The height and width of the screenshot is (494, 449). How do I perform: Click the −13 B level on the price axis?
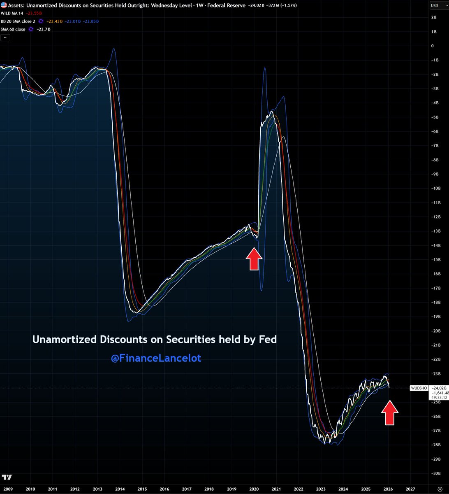436,231
